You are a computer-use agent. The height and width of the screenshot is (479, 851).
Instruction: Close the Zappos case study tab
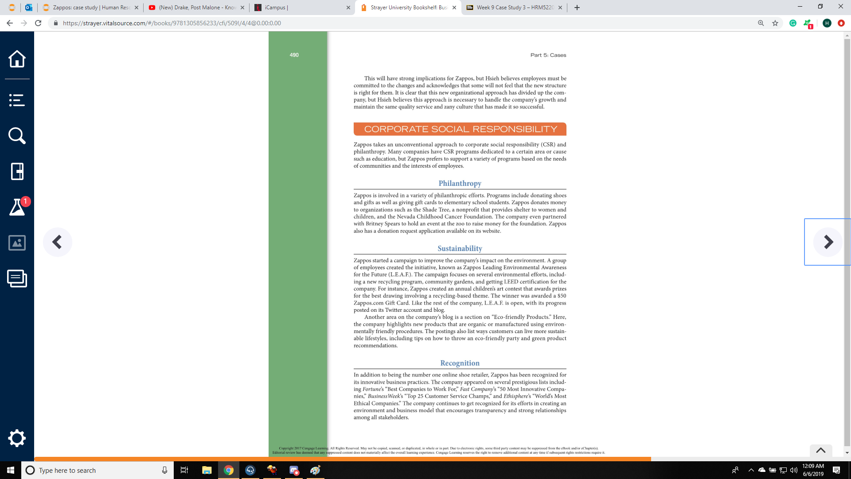tap(137, 8)
